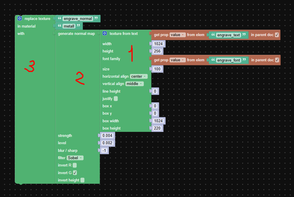294x197 pixels.
Task: Uncheck the invert G checkbox
Action: [75, 173]
